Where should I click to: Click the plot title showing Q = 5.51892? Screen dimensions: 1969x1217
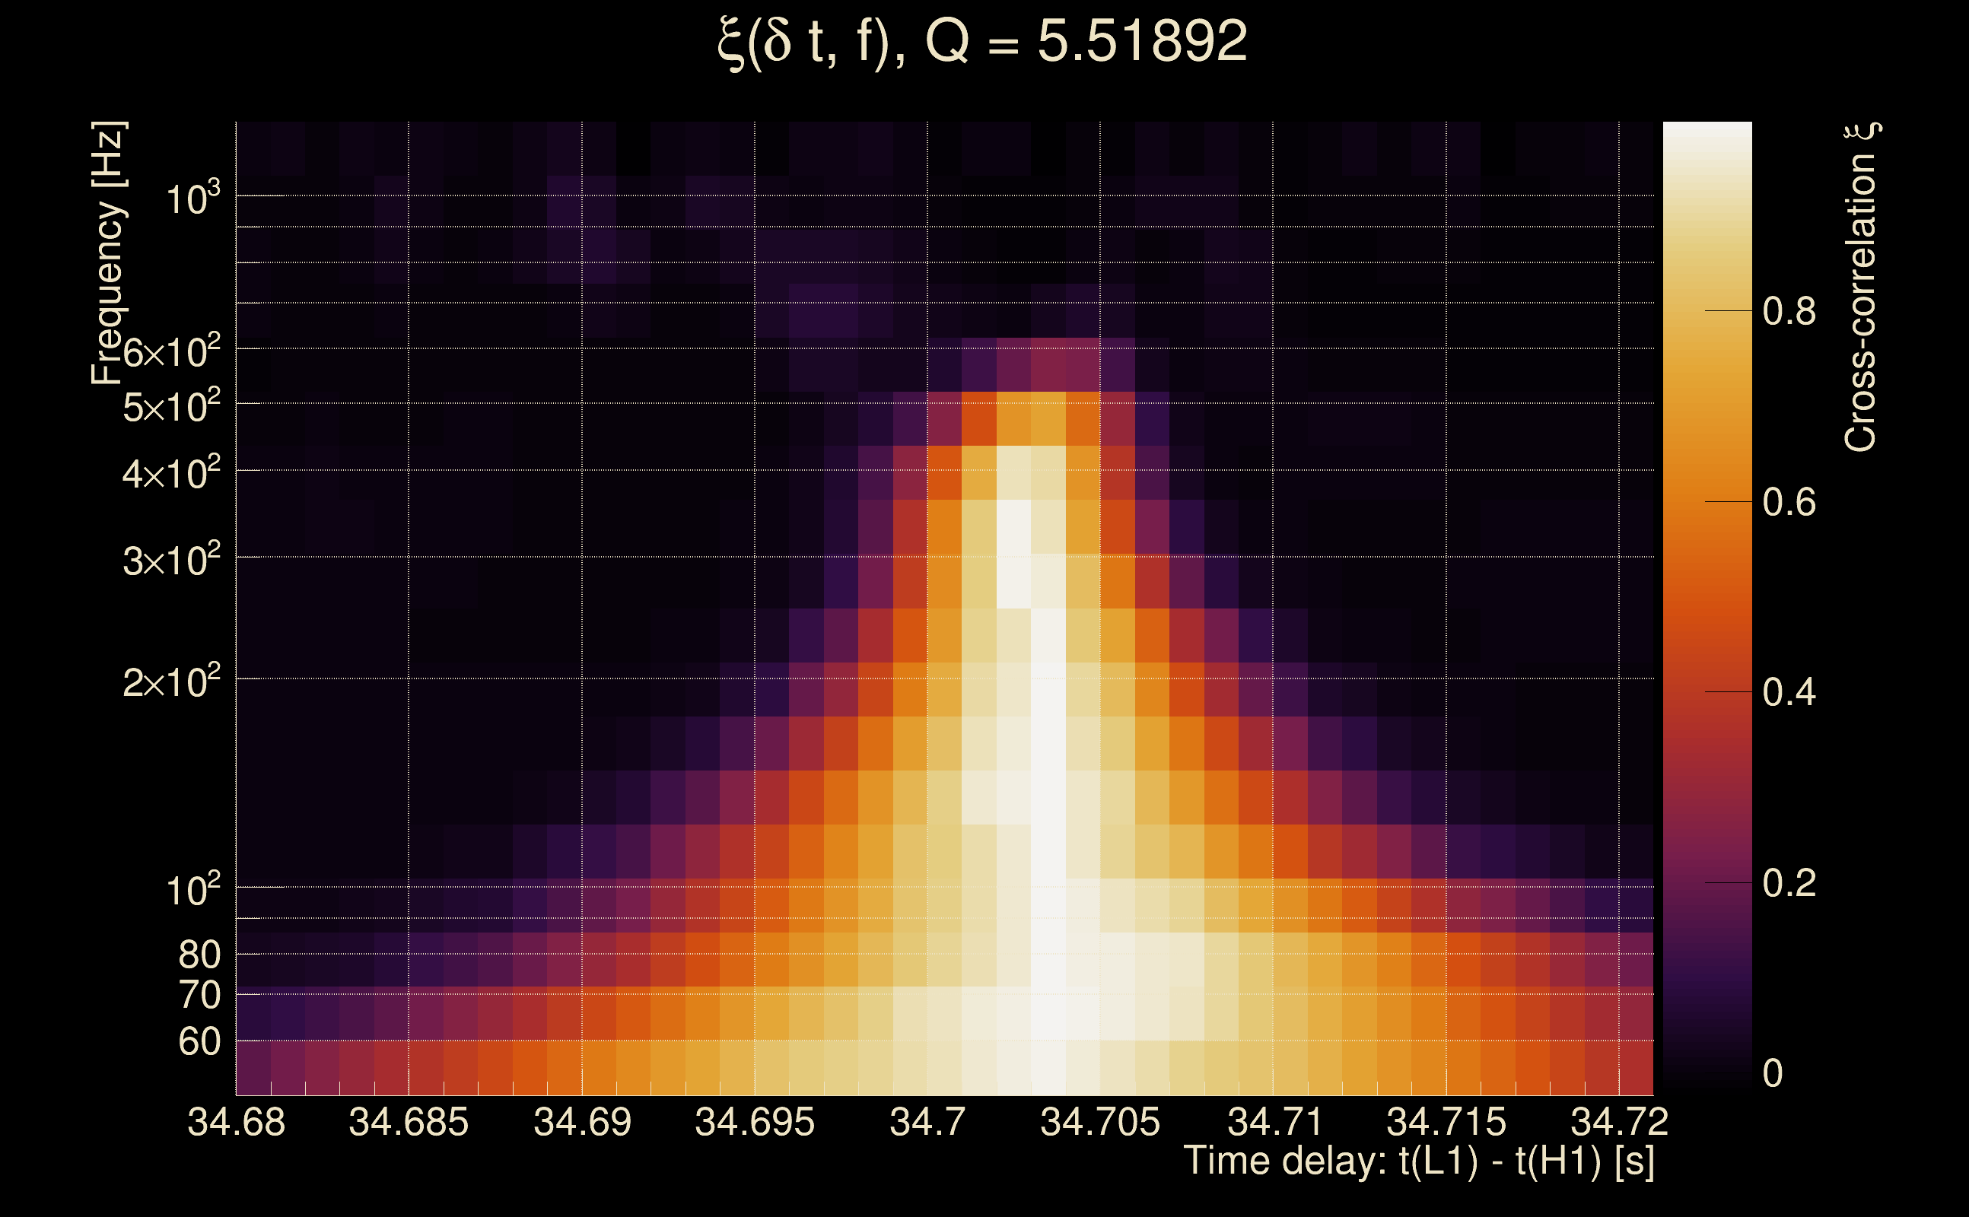click(982, 42)
